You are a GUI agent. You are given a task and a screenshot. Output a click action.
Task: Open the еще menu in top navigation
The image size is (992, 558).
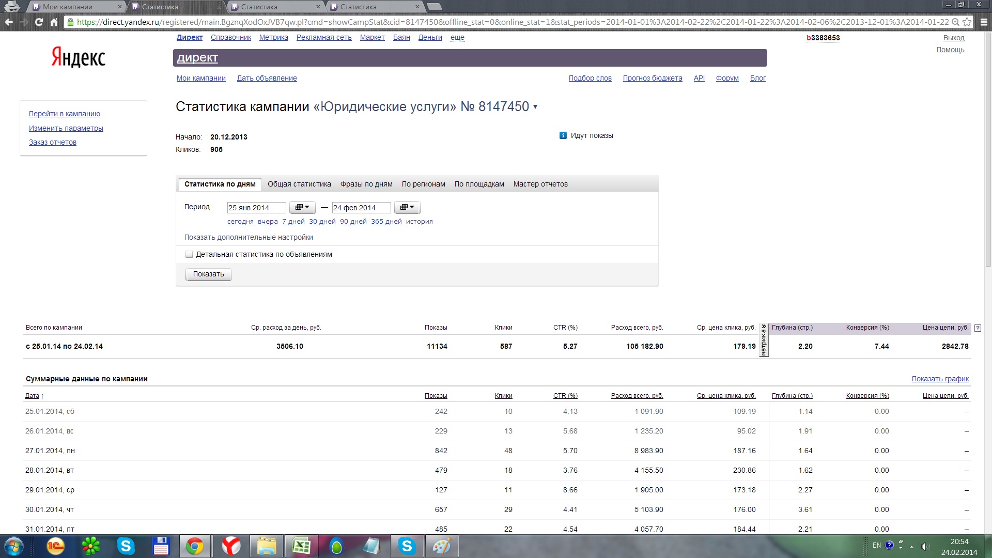[457, 38]
